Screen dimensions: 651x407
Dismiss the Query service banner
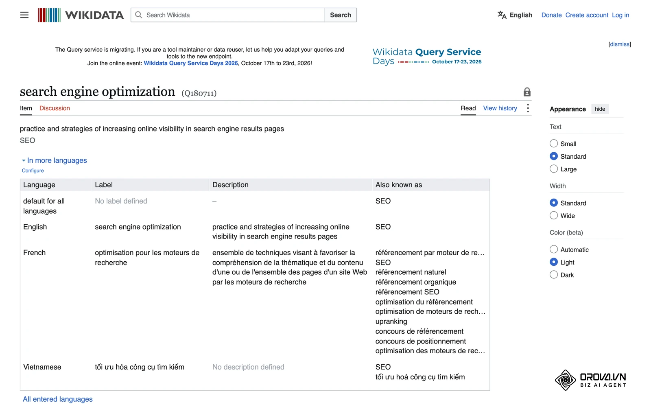620,44
